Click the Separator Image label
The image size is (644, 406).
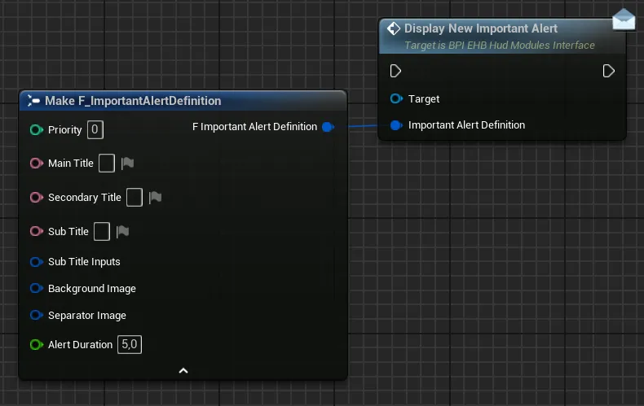coord(87,316)
